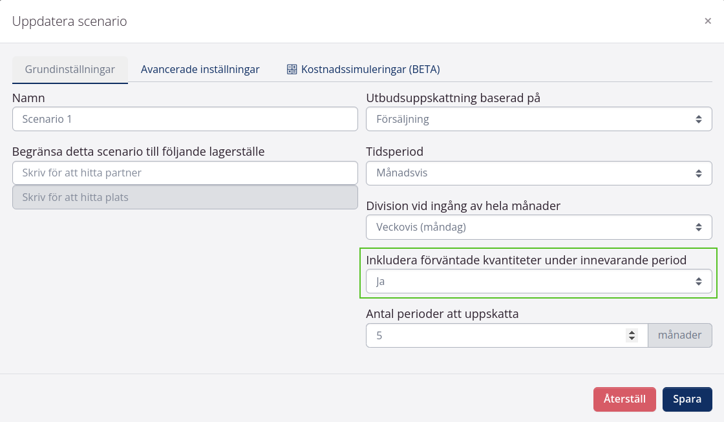This screenshot has height=422, width=724.
Task: Click the Namn field containing Scenario 1
Action: 184,119
